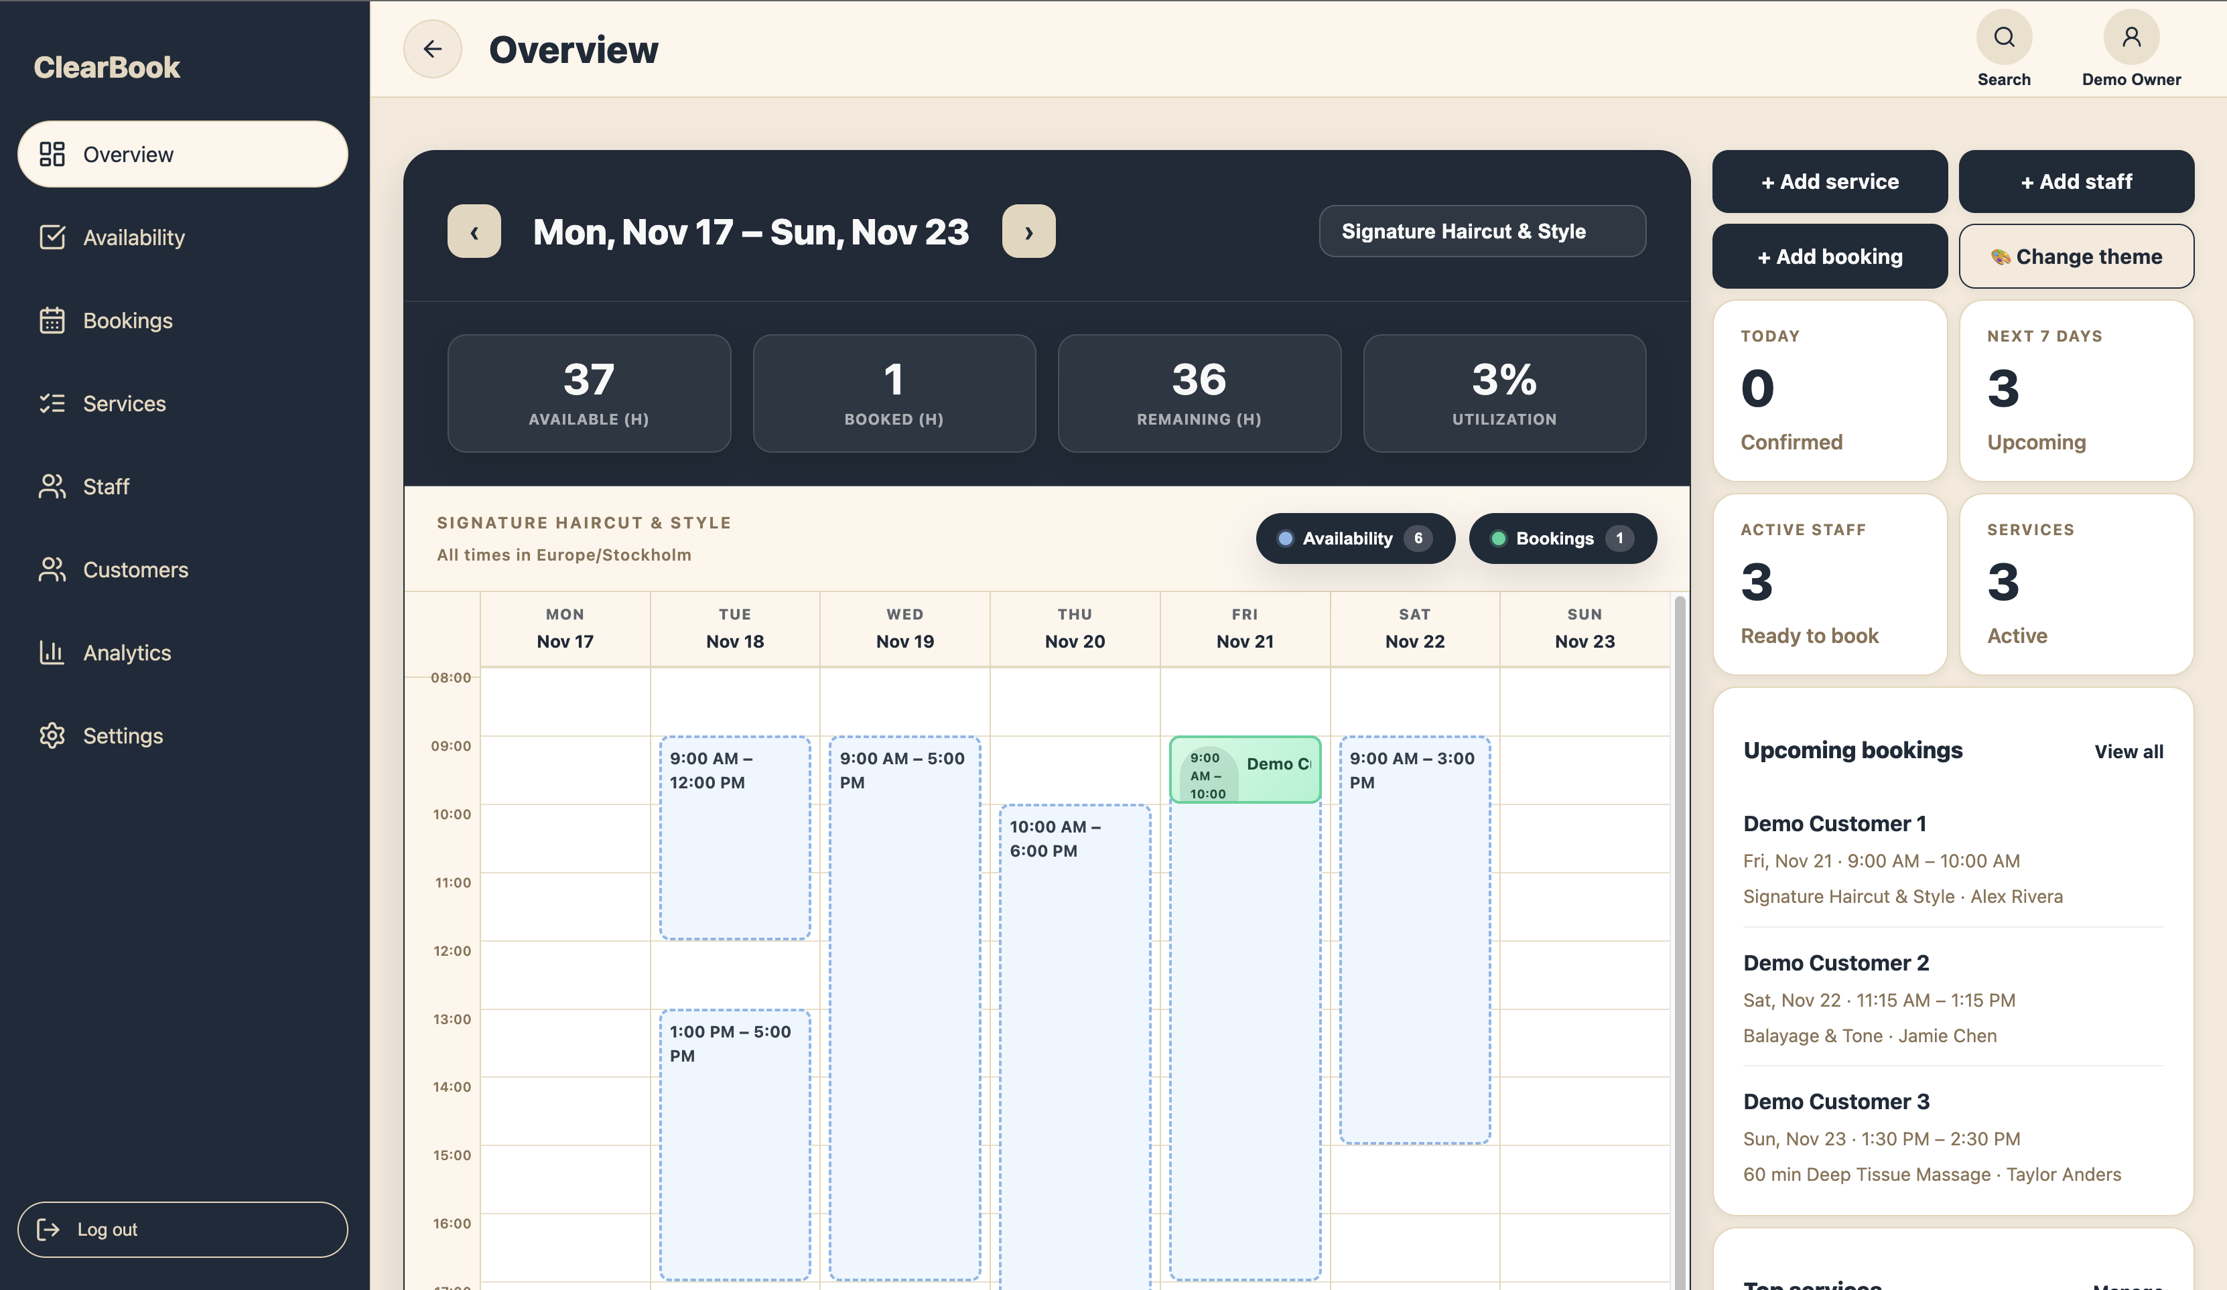Open the Demo Owner account menu

(x=2131, y=37)
